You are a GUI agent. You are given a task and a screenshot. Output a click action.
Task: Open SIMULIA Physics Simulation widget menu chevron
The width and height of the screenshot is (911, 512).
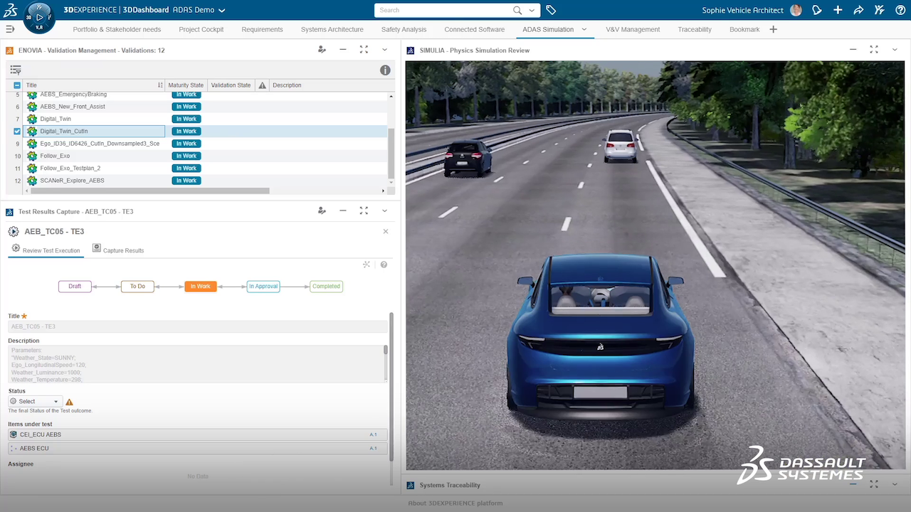[x=895, y=50]
